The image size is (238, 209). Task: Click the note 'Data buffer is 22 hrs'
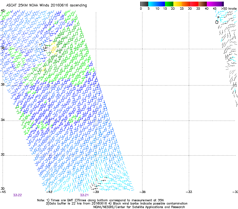[66, 204]
